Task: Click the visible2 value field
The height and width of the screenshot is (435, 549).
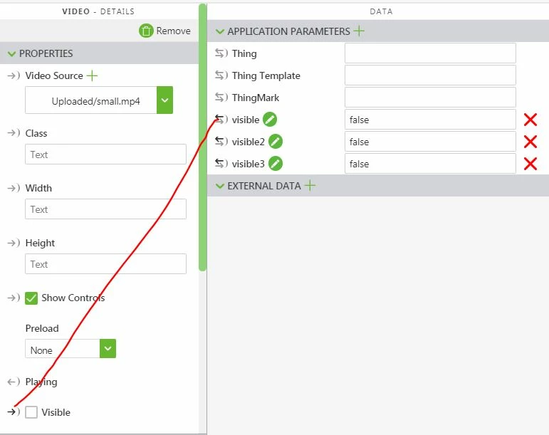Action: 430,142
